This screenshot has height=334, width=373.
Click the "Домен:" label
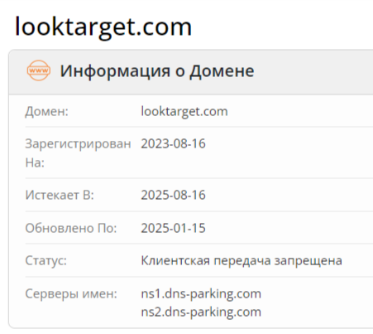46,112
